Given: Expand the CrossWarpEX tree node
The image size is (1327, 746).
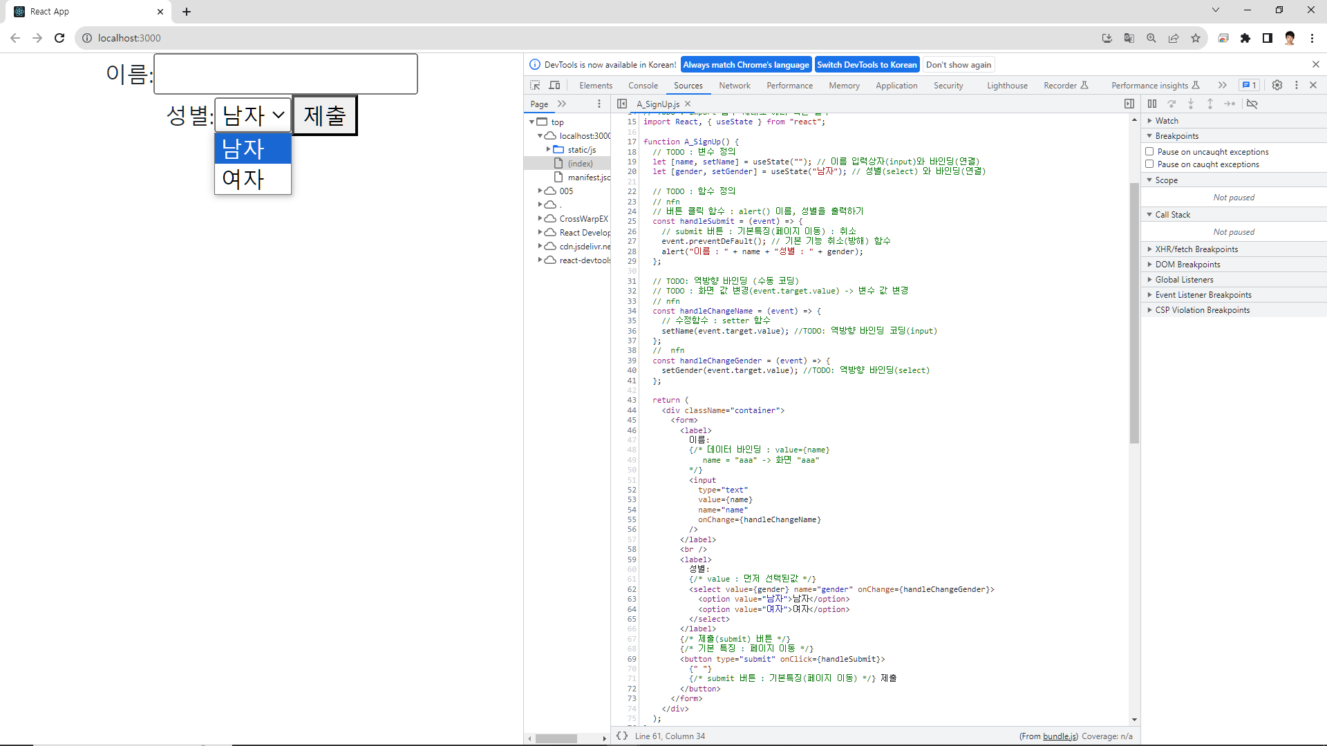Looking at the screenshot, I should [540, 218].
